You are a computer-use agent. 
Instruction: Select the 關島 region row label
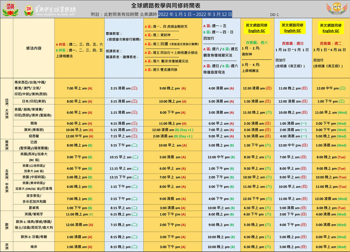[34, 123]
